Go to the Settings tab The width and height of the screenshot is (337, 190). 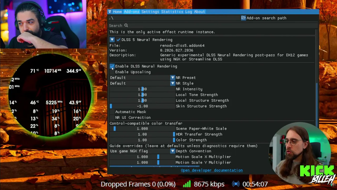coord(150,12)
